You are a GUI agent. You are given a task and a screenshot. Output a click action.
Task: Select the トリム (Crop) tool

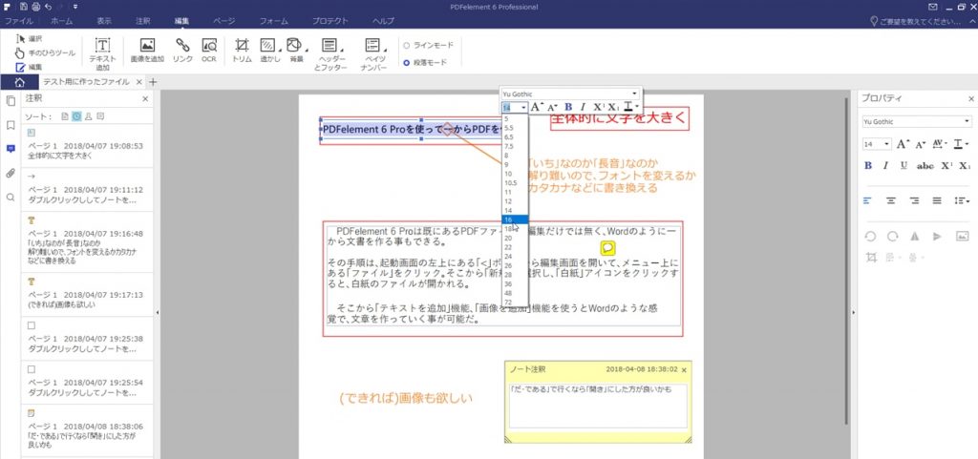(242, 51)
